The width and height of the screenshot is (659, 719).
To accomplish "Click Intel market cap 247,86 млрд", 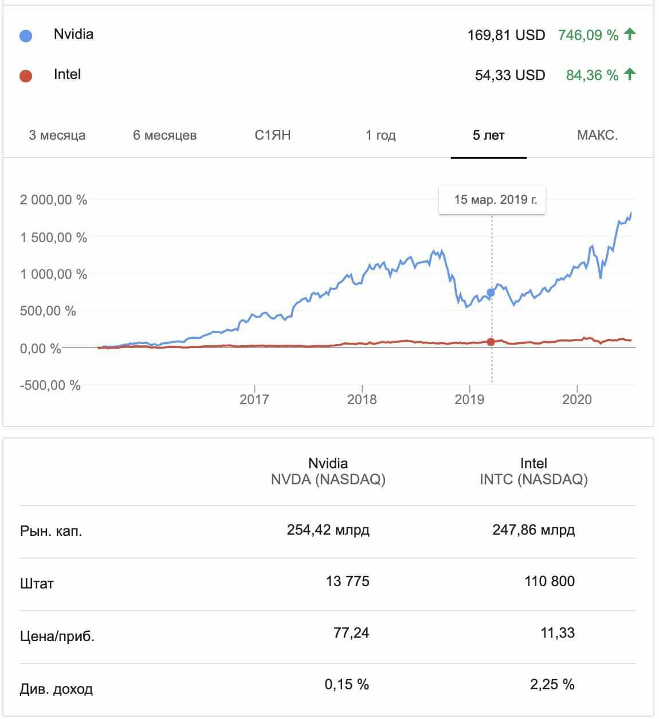I will (534, 530).
